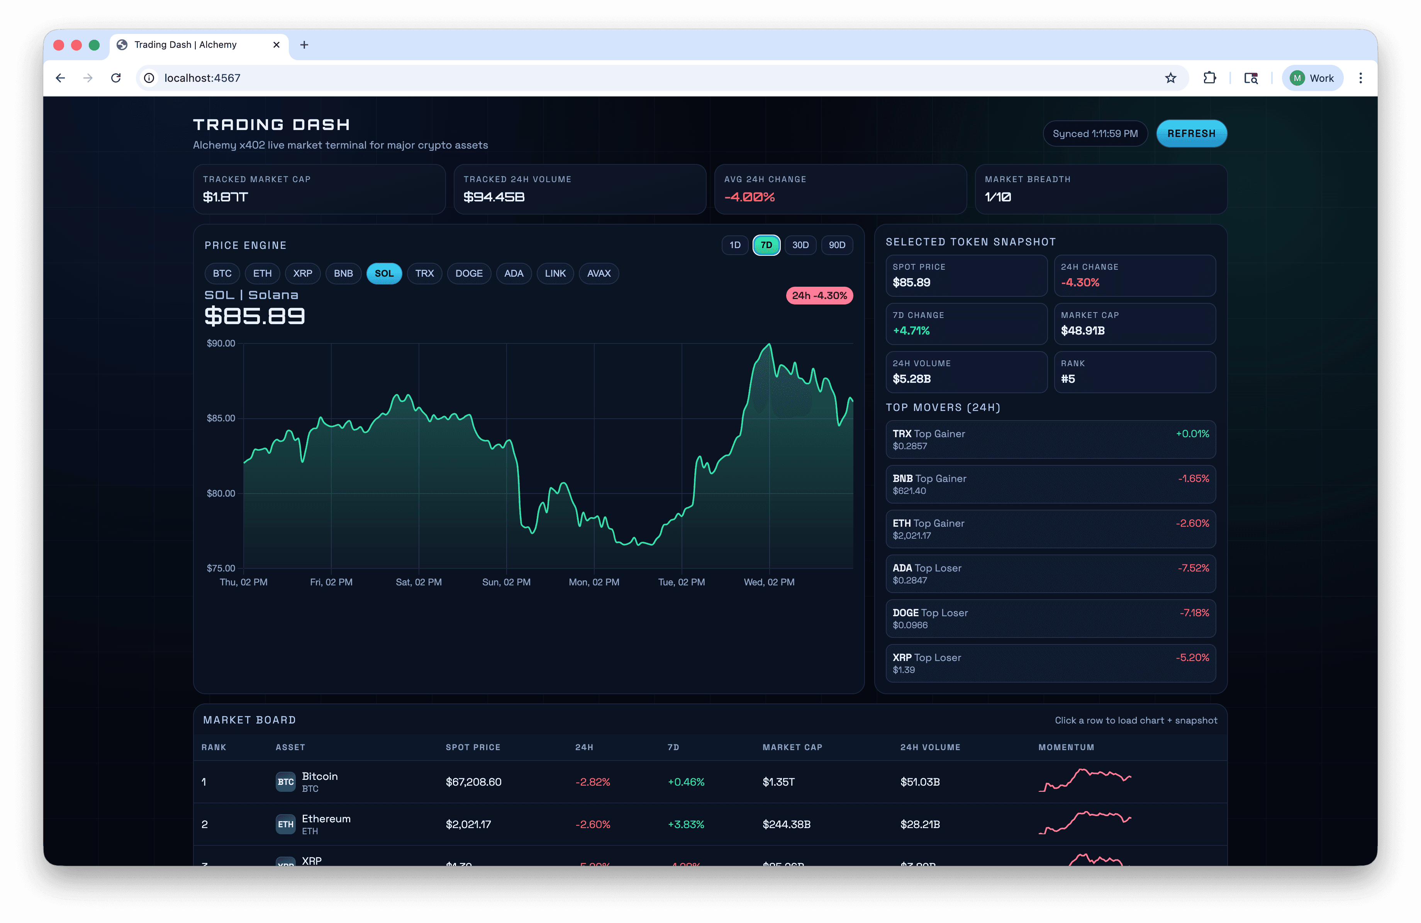Click the reload page icon
1421x923 pixels.
[116, 78]
